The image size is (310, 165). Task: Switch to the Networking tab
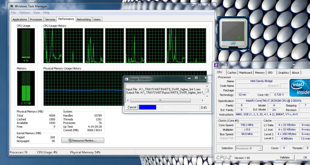(x=84, y=19)
